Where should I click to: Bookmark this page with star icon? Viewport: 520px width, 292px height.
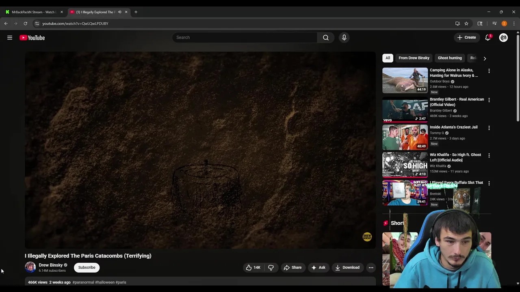[466, 24]
